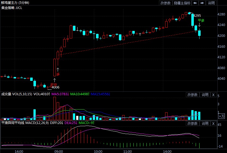Click the DEA:25 value label

pos(71,123)
